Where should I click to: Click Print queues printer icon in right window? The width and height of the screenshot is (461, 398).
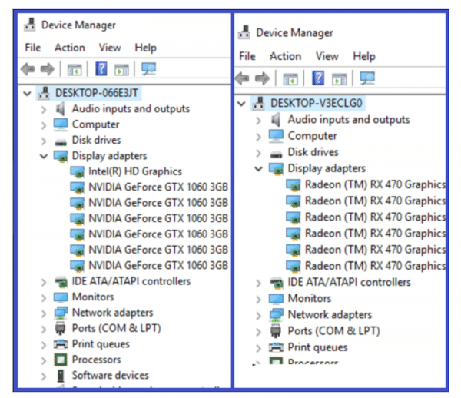tap(276, 347)
